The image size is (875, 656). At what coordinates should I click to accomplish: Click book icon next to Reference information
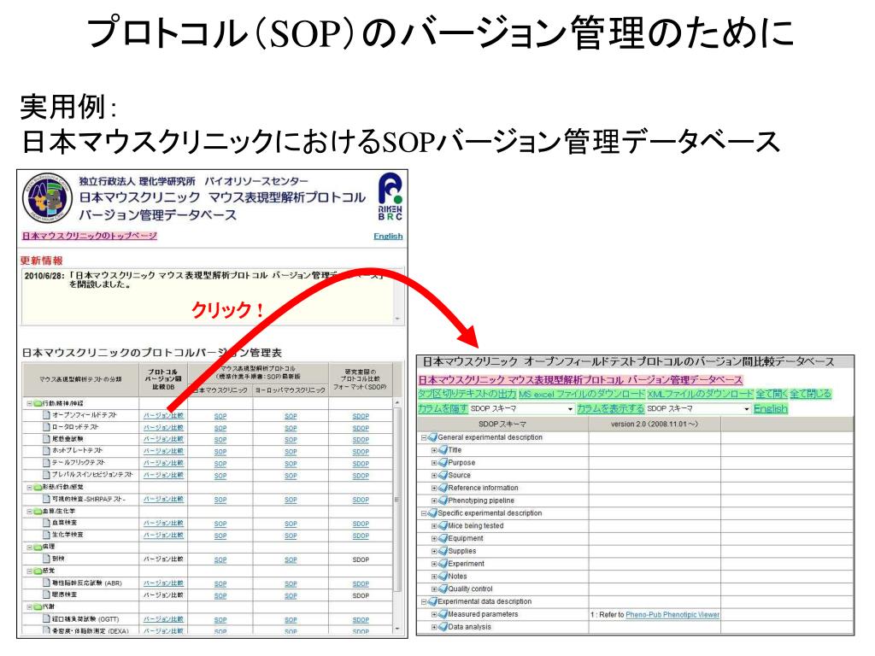click(x=443, y=488)
